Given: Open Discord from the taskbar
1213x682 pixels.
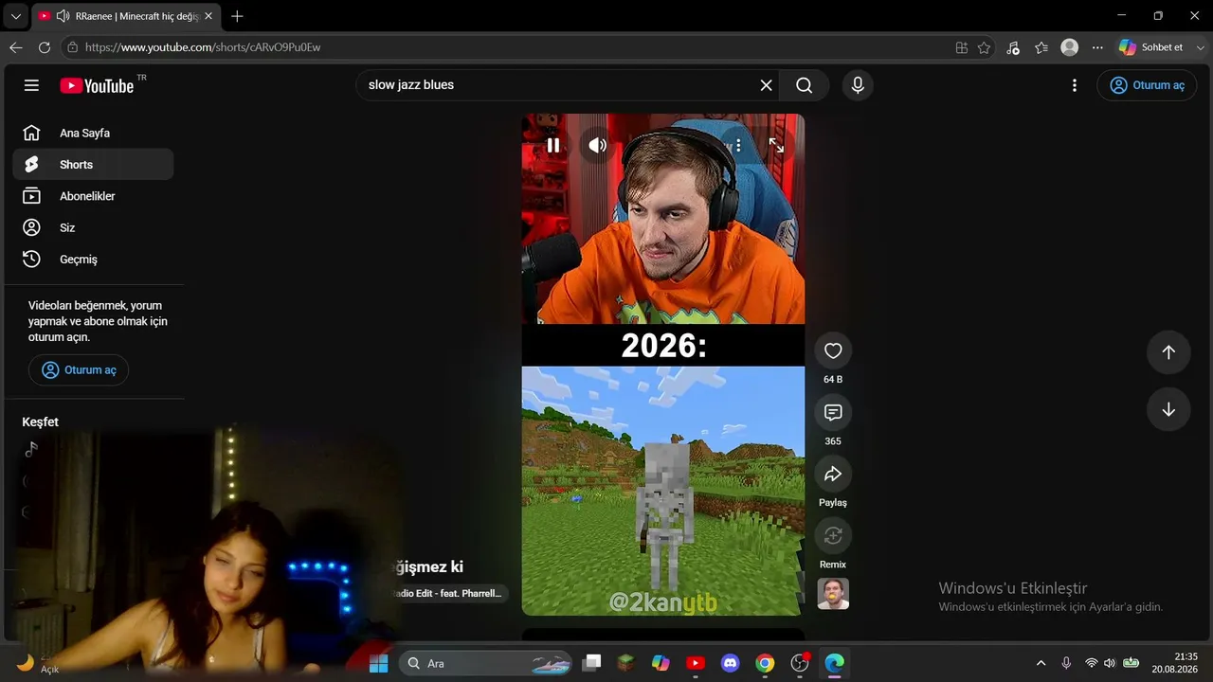Looking at the screenshot, I should pyautogui.click(x=730, y=663).
